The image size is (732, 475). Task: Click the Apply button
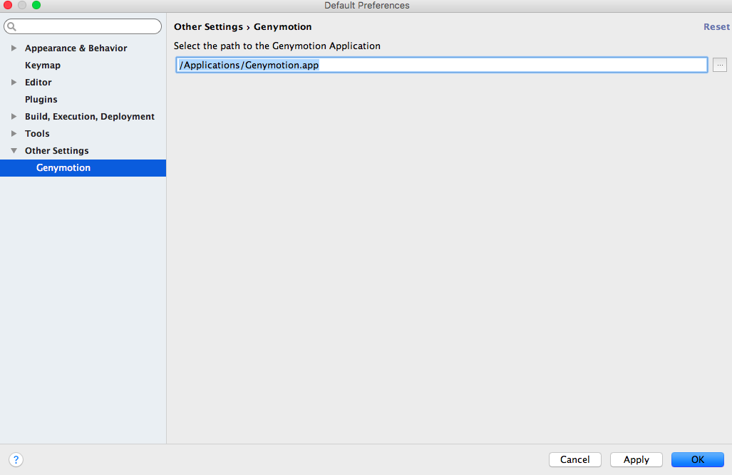tap(636, 459)
